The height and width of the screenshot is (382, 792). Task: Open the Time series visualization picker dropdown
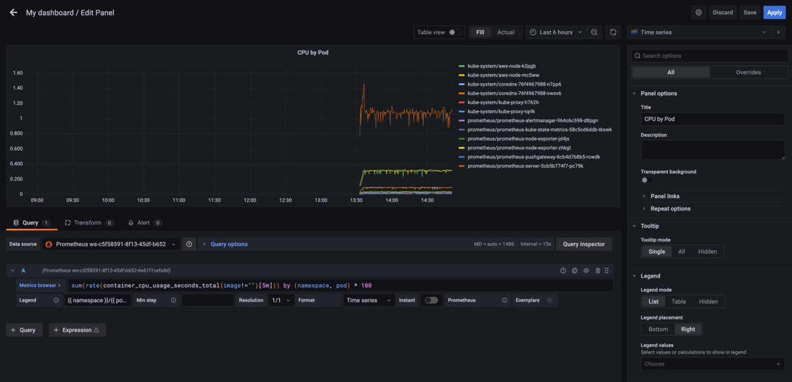(699, 32)
